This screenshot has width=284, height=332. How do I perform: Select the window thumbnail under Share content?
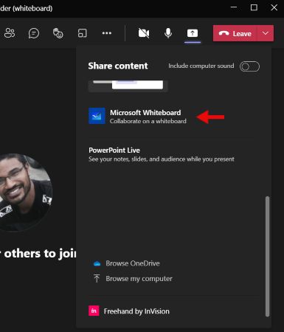(x=128, y=86)
